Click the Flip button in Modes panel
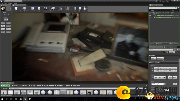Viewport: 180px width, 101px height. pyautogui.click(x=3, y=26)
